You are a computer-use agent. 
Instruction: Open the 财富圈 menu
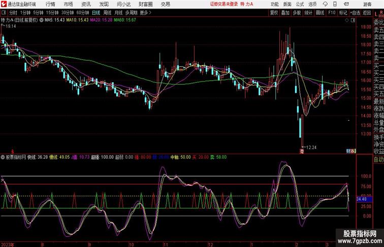[x=145, y=4]
